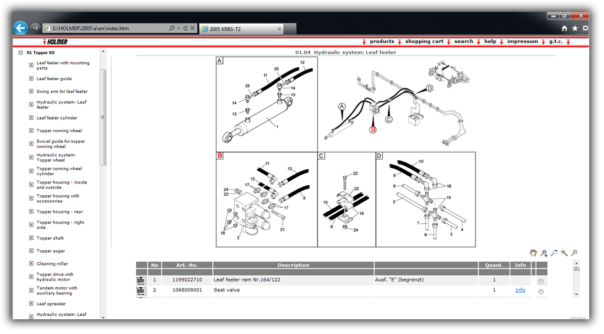Close the 2005 KRBS-T2 tab
Viewport: 604px width, 334px height.
(279, 29)
